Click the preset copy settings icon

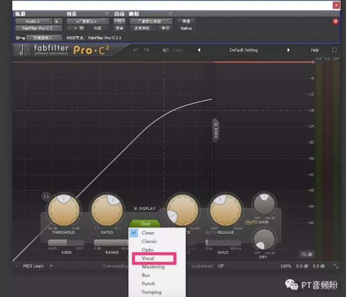click(x=81, y=28)
